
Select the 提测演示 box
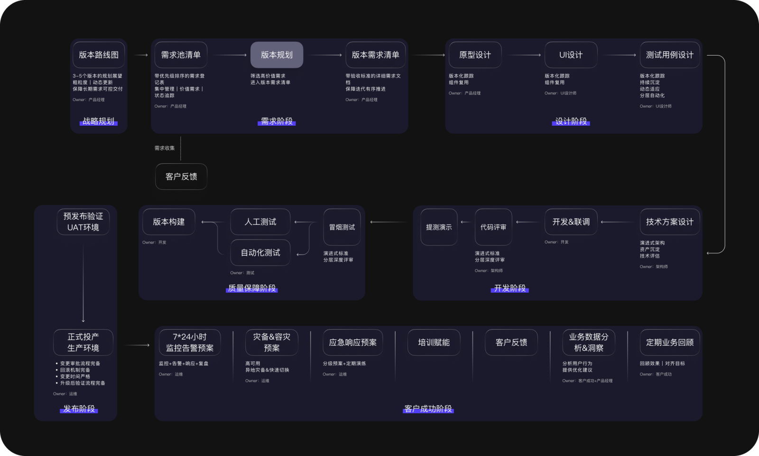pos(439,227)
